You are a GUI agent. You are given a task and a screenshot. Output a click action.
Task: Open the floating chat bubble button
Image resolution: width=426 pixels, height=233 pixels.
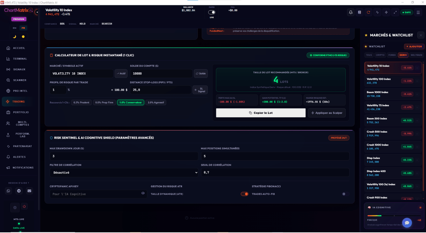407,223
